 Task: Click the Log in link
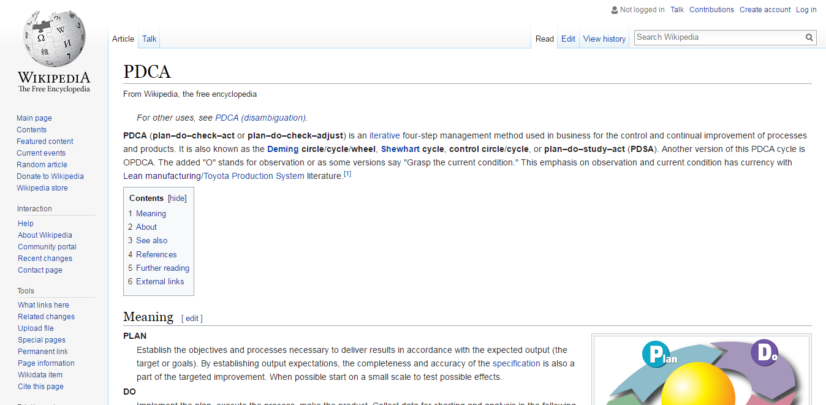[806, 10]
